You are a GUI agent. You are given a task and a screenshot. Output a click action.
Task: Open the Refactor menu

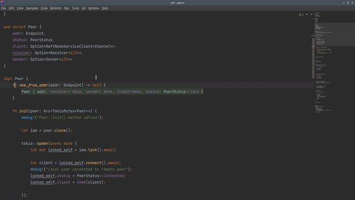pyautogui.click(x=55, y=8)
